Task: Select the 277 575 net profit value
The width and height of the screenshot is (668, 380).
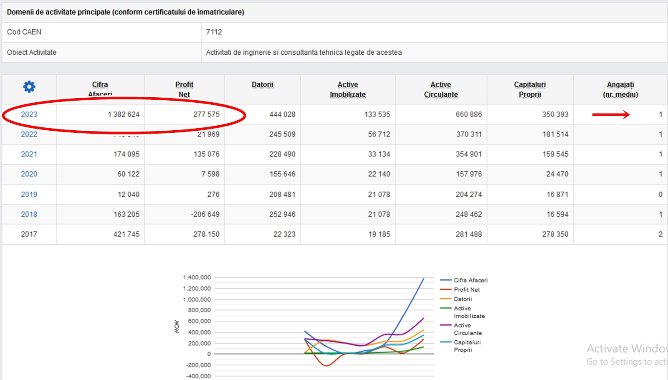Action: [x=206, y=114]
